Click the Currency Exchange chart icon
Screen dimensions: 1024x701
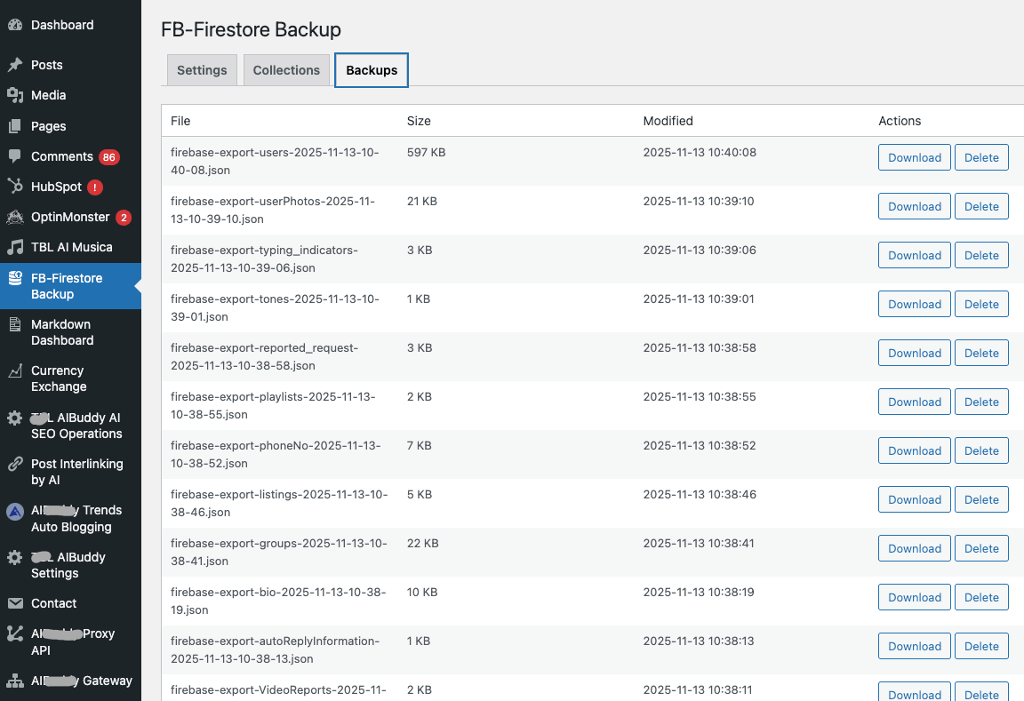[15, 371]
